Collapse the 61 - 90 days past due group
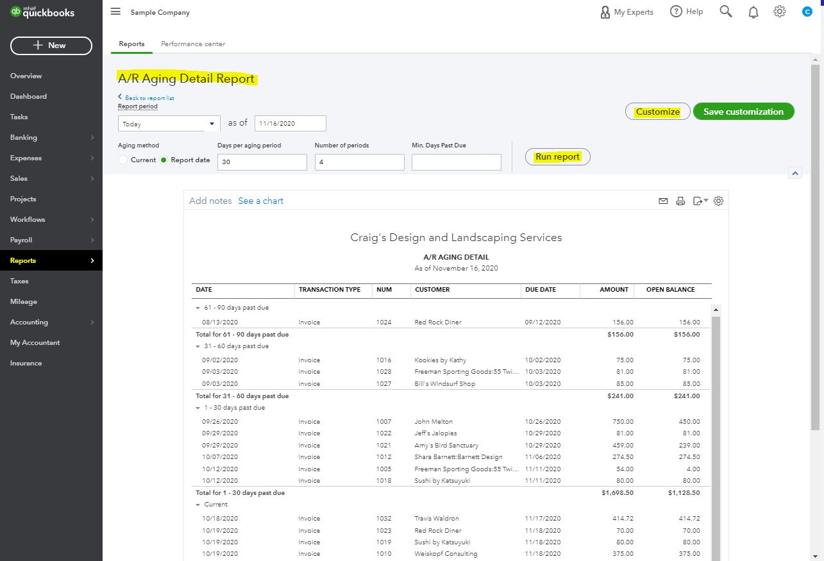 click(198, 308)
